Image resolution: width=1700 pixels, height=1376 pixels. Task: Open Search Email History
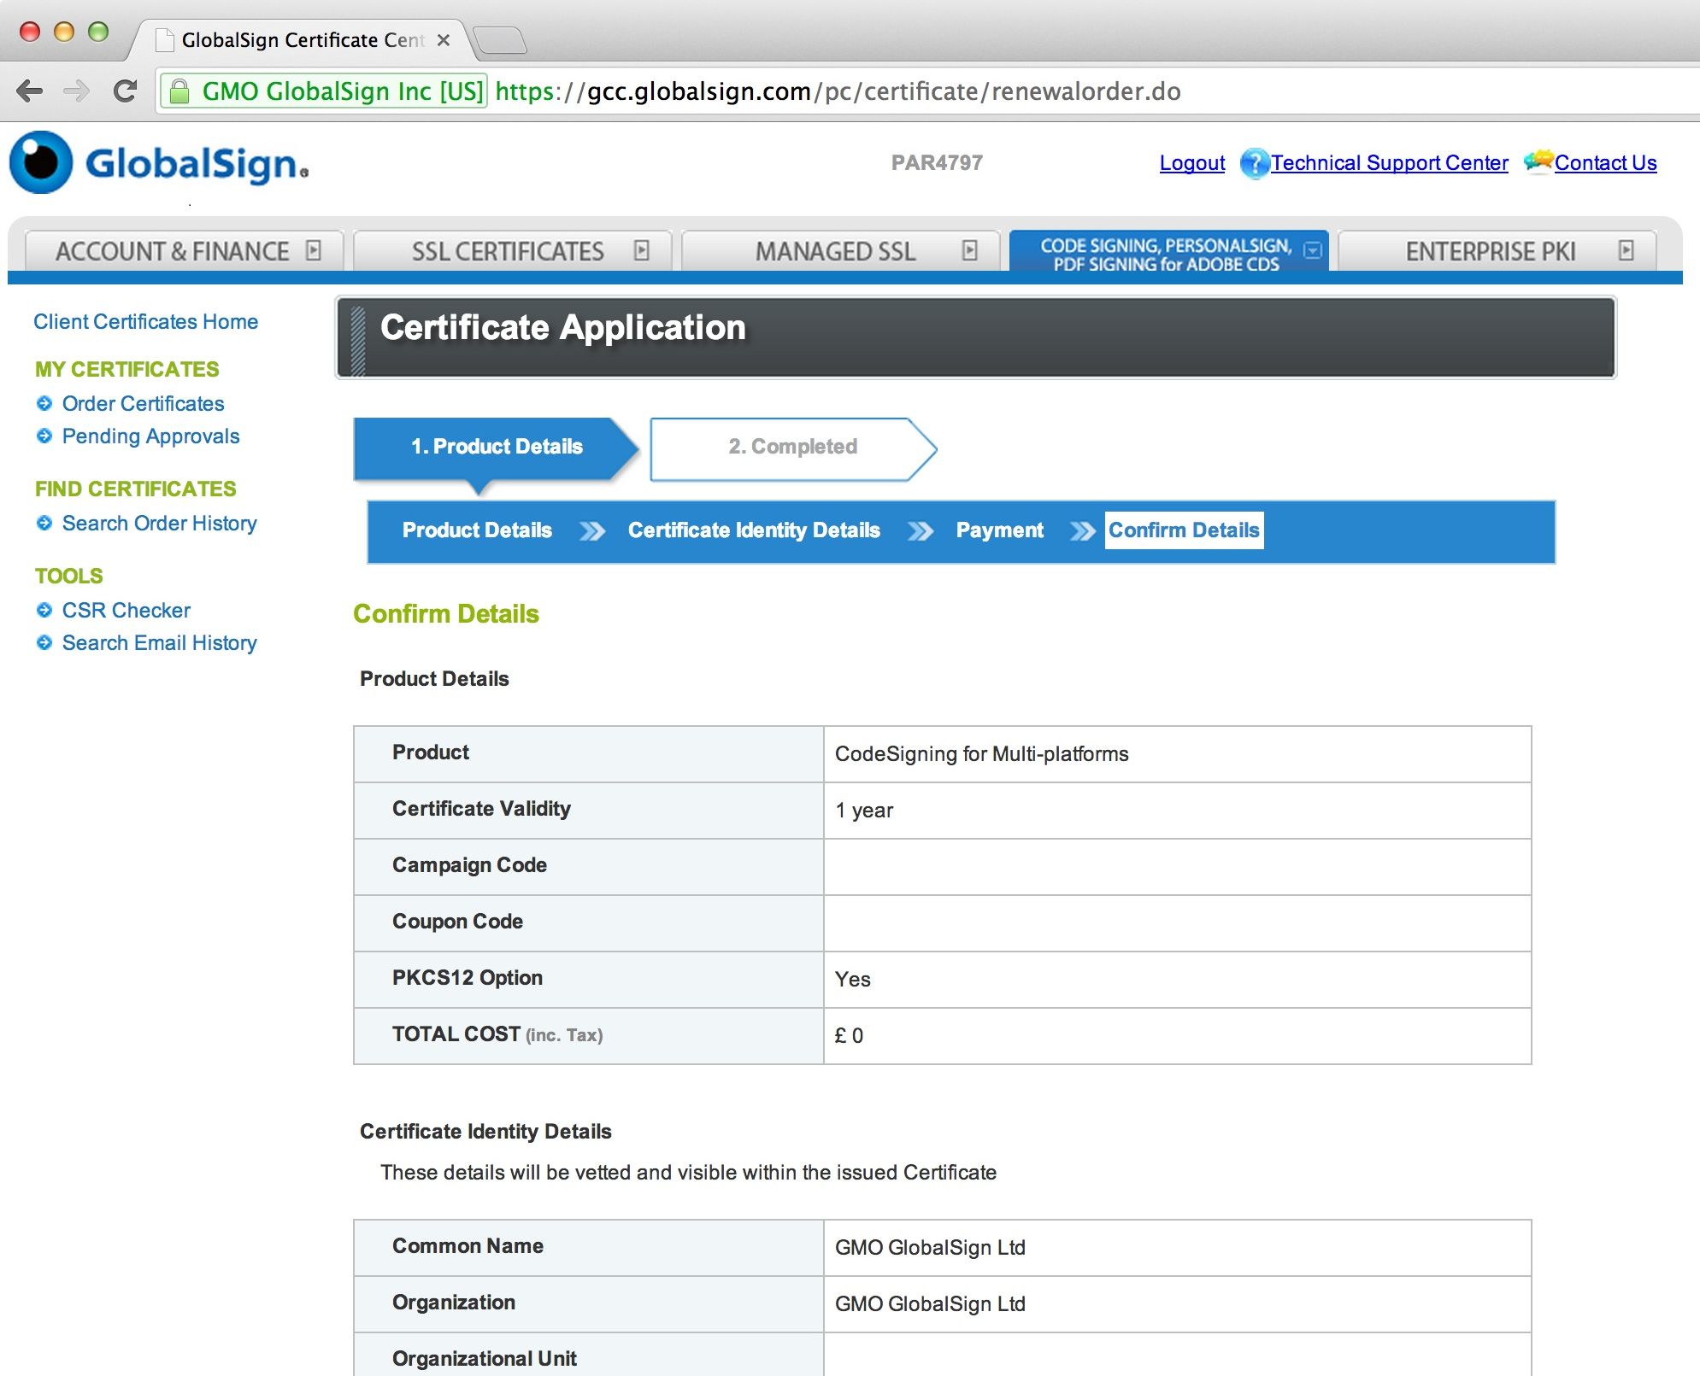tap(159, 643)
